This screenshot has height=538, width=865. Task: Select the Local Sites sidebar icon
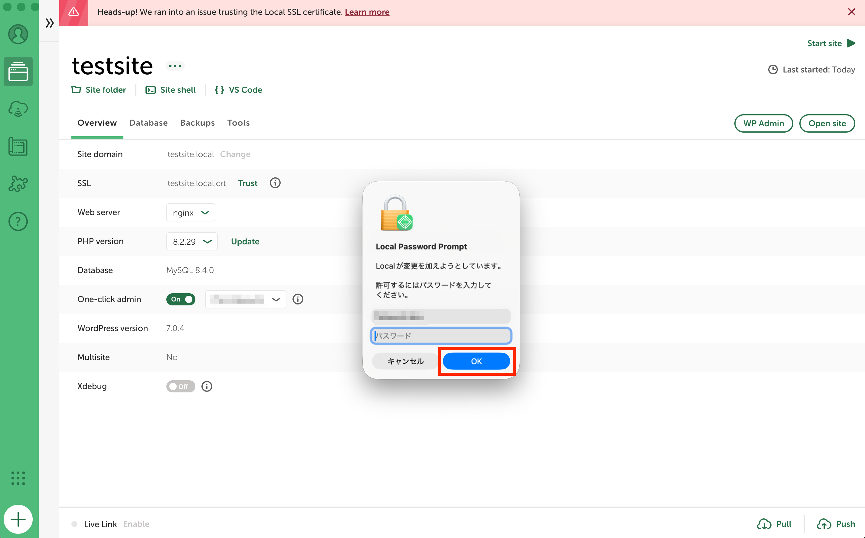pyautogui.click(x=18, y=72)
